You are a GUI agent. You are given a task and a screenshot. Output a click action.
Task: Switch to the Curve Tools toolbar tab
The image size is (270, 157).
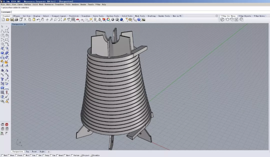(x=98, y=16)
